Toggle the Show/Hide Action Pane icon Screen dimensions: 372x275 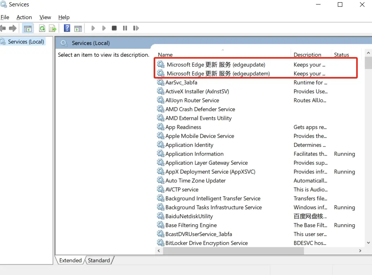(x=78, y=28)
